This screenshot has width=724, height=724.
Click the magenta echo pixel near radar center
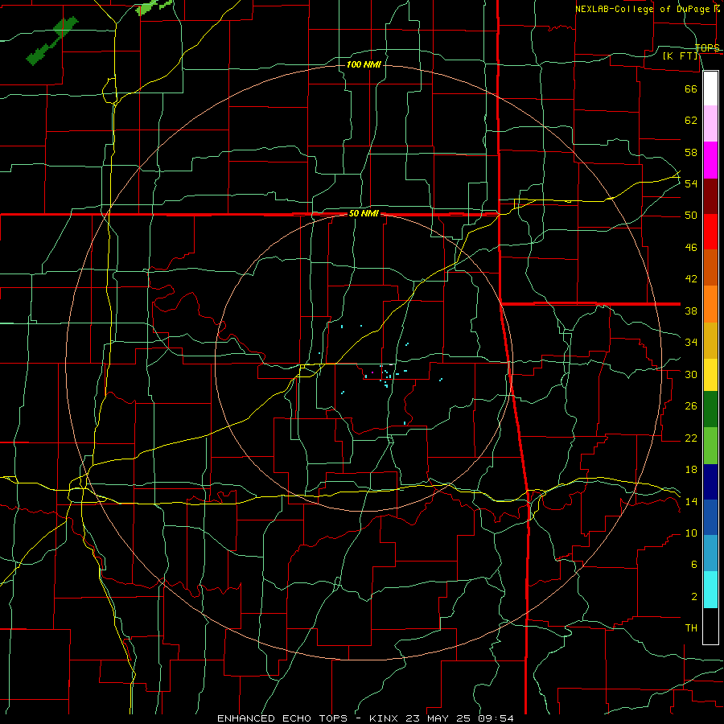pos(372,372)
